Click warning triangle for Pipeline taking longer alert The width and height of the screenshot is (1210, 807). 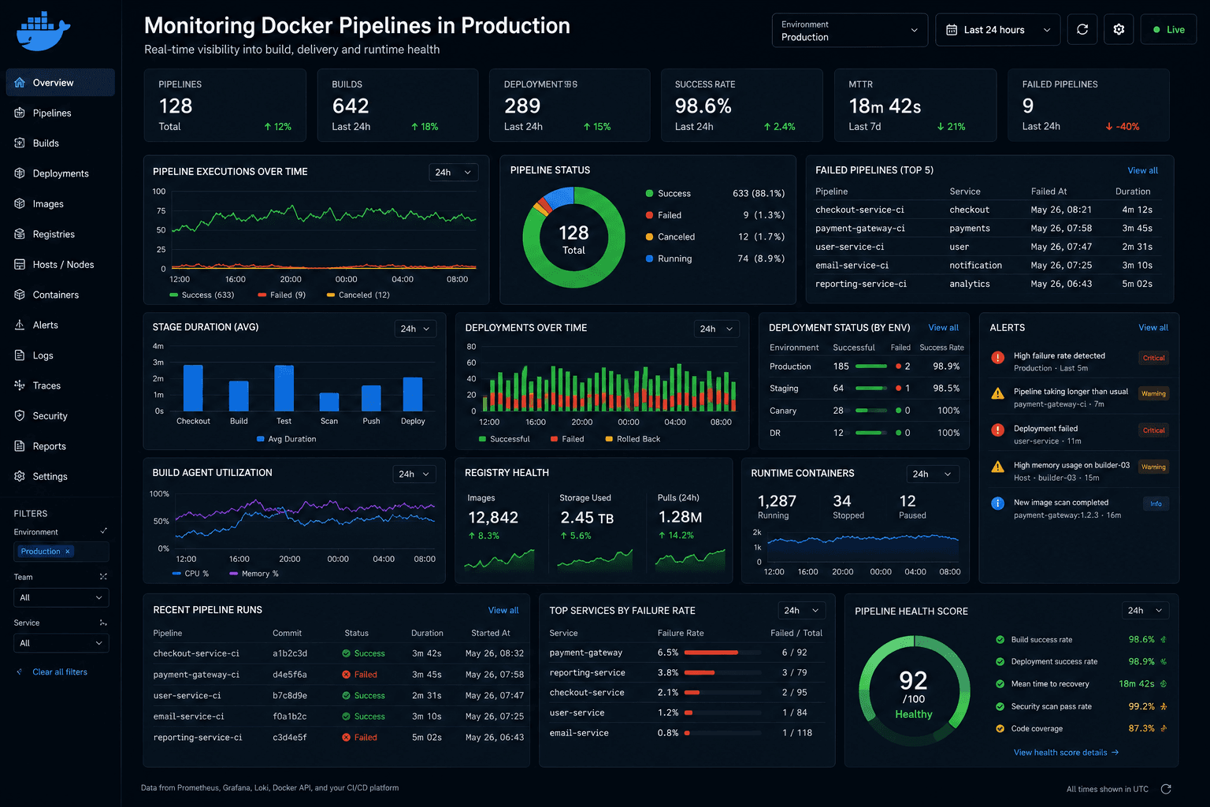[997, 393]
